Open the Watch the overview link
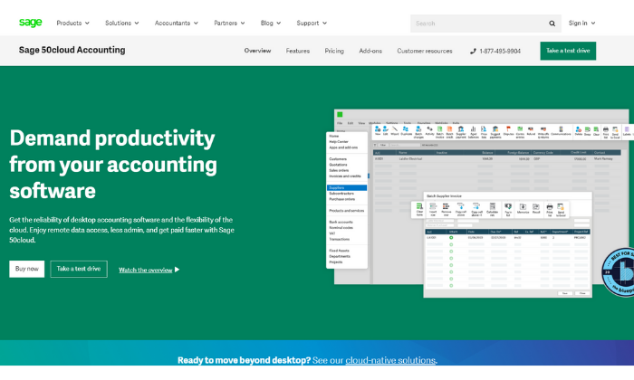The image size is (634, 380). click(x=146, y=270)
